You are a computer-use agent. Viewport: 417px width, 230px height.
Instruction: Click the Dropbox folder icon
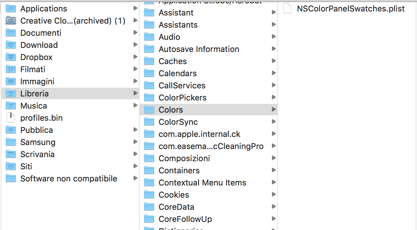[11, 57]
